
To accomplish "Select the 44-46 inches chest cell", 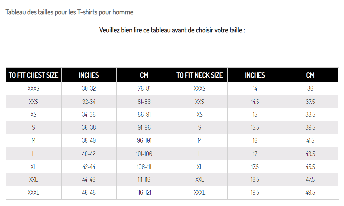I will [x=89, y=180].
